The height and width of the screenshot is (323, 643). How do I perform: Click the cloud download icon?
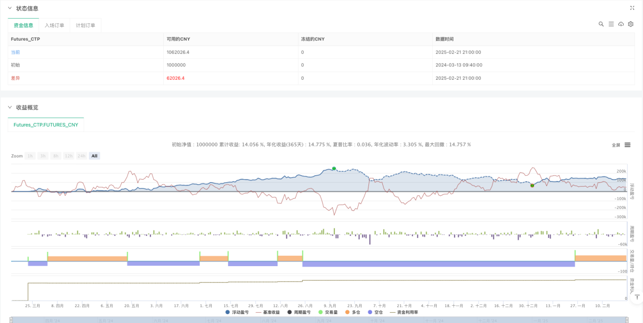(621, 24)
